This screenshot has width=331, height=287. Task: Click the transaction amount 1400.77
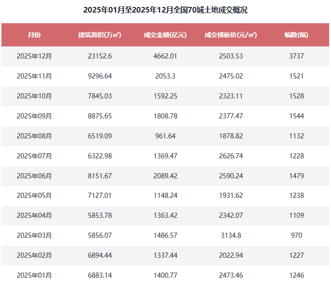[x=165, y=275]
